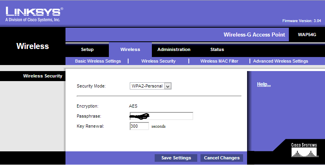
Task: Open the Administration tab
Action: [x=174, y=49]
